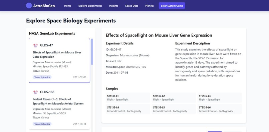Image resolution: width=269 pixels, height=132 pixels.
Task: Select sample STS135-L3
Action: (220, 98)
